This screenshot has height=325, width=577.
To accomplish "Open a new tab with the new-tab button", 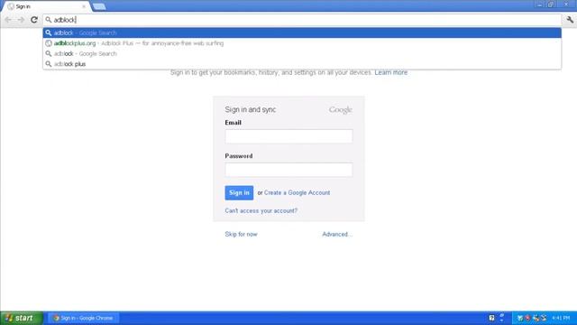I will click(x=99, y=6).
